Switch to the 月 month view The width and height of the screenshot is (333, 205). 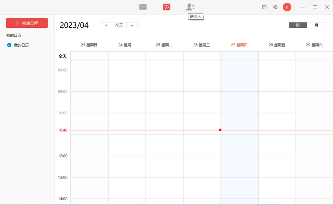coord(317,25)
